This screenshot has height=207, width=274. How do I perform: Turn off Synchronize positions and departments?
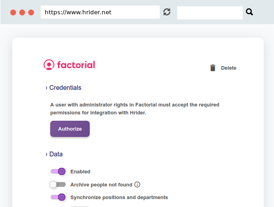click(58, 197)
